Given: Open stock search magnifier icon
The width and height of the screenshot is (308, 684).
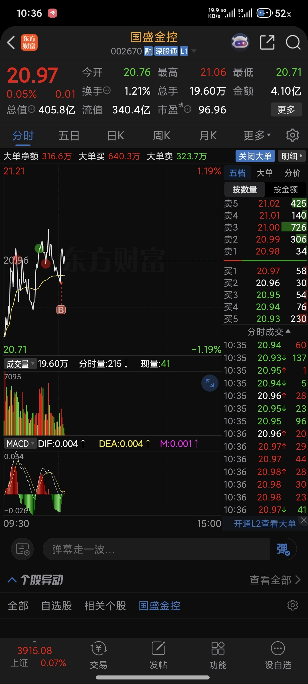Looking at the screenshot, I should 293,43.
